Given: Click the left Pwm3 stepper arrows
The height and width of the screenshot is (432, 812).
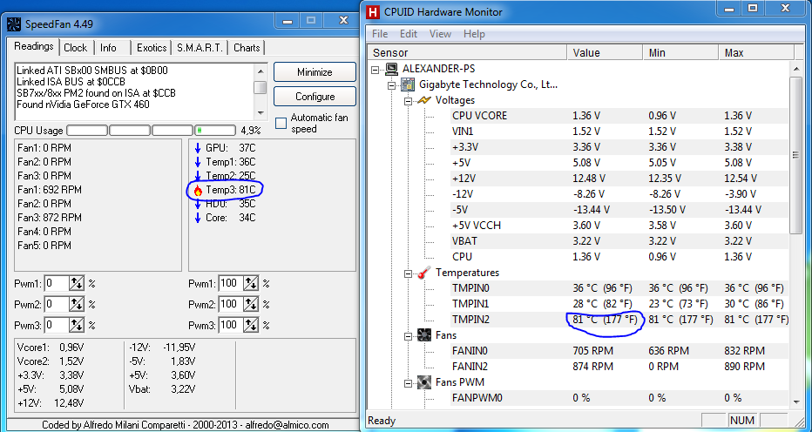Looking at the screenshot, I should tap(77, 325).
